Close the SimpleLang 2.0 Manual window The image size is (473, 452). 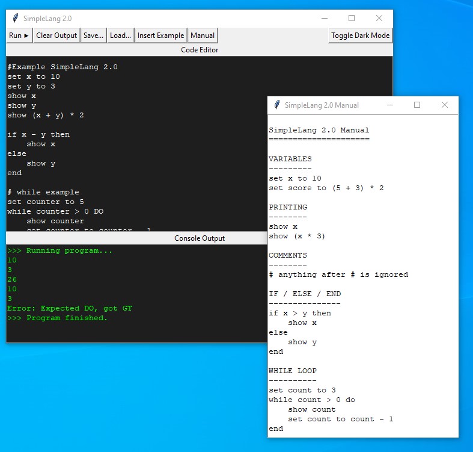[x=445, y=105]
